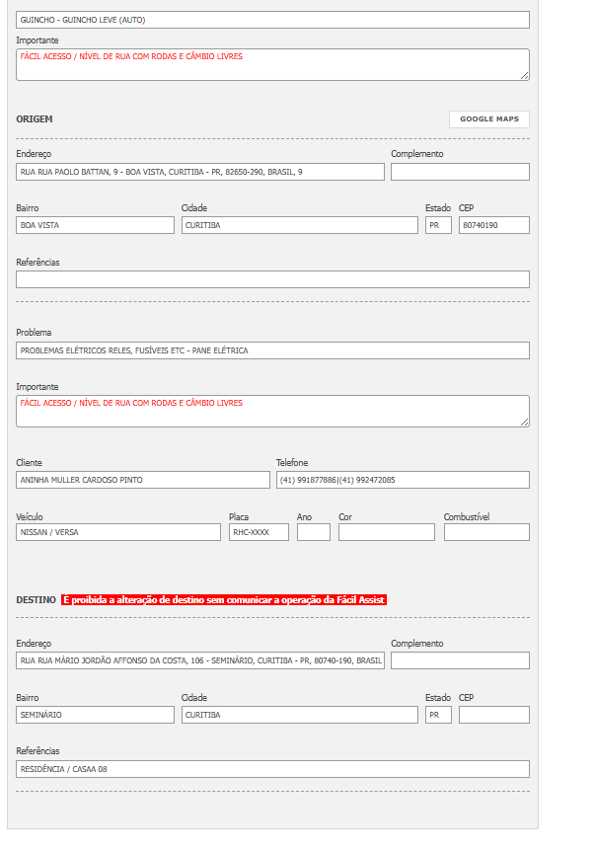Image resolution: width=595 pixels, height=851 pixels.
Task: Click the Origem Referências field
Action: point(272,279)
